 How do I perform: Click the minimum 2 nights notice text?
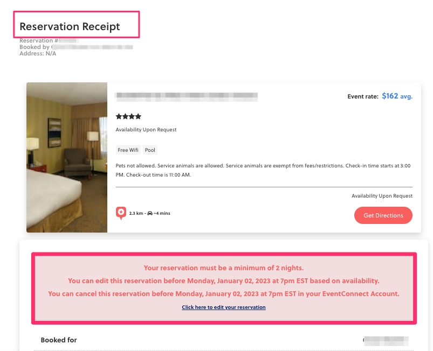tap(224, 268)
